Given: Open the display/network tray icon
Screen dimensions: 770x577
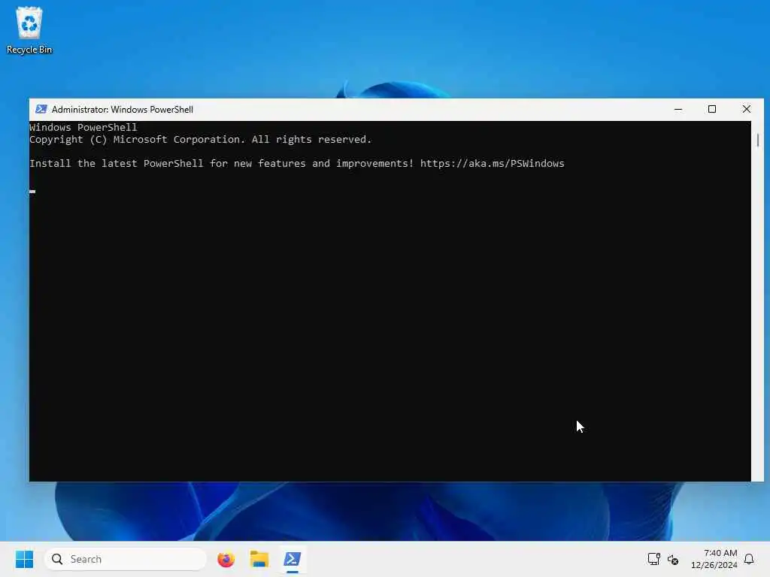Looking at the screenshot, I should 653,559.
